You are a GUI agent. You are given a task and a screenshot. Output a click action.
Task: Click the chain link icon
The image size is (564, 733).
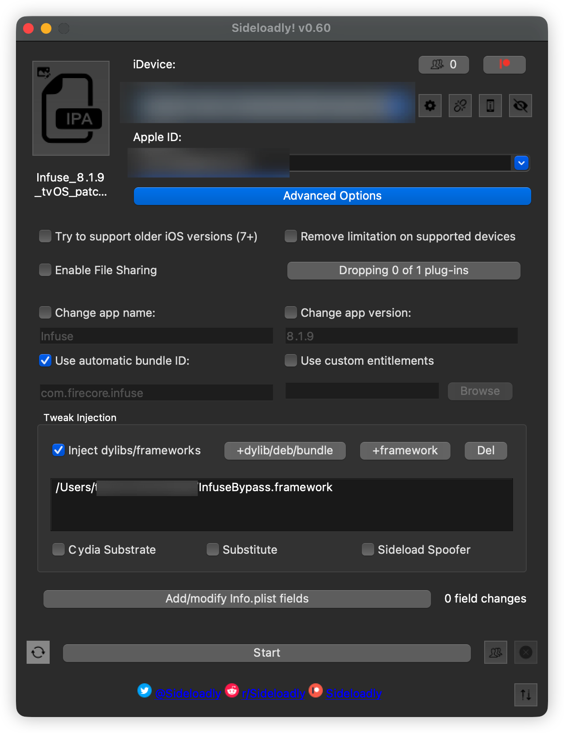click(460, 106)
